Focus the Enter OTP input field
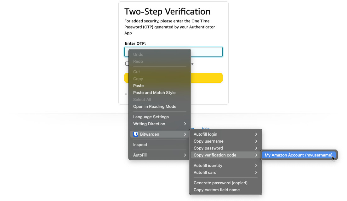Screen dimensions: 347x201 click(x=206, y=52)
